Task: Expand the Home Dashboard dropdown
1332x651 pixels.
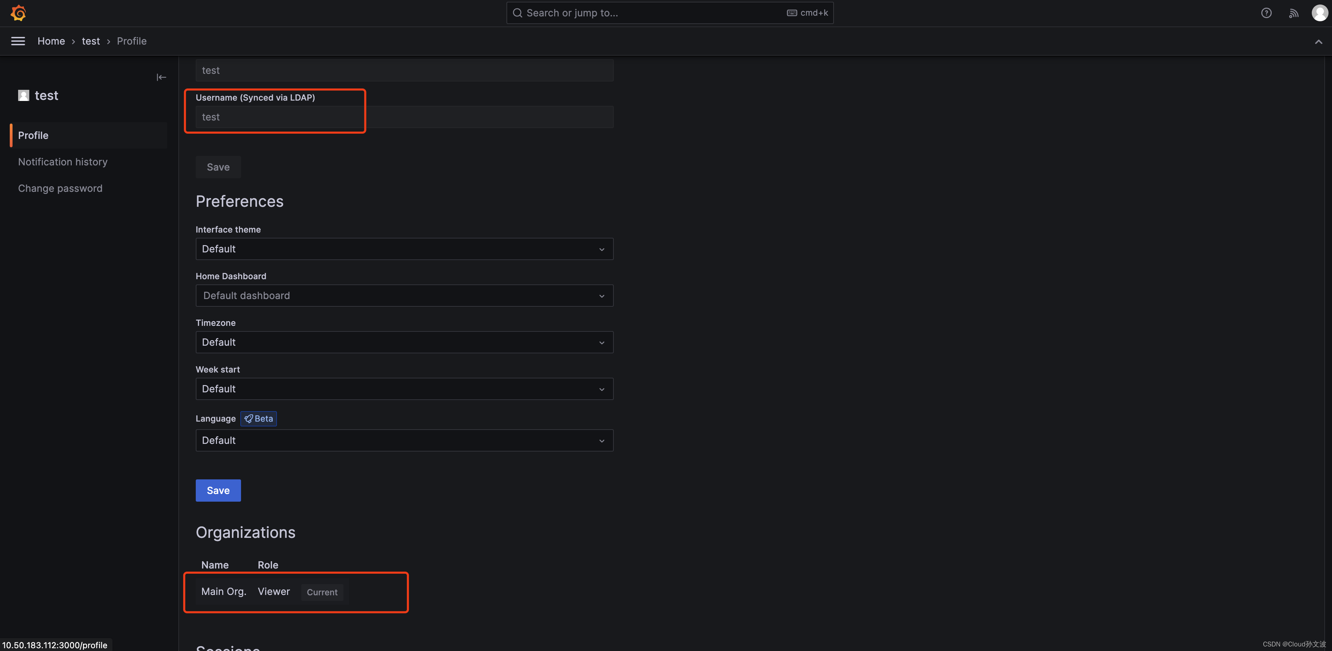Action: click(404, 295)
